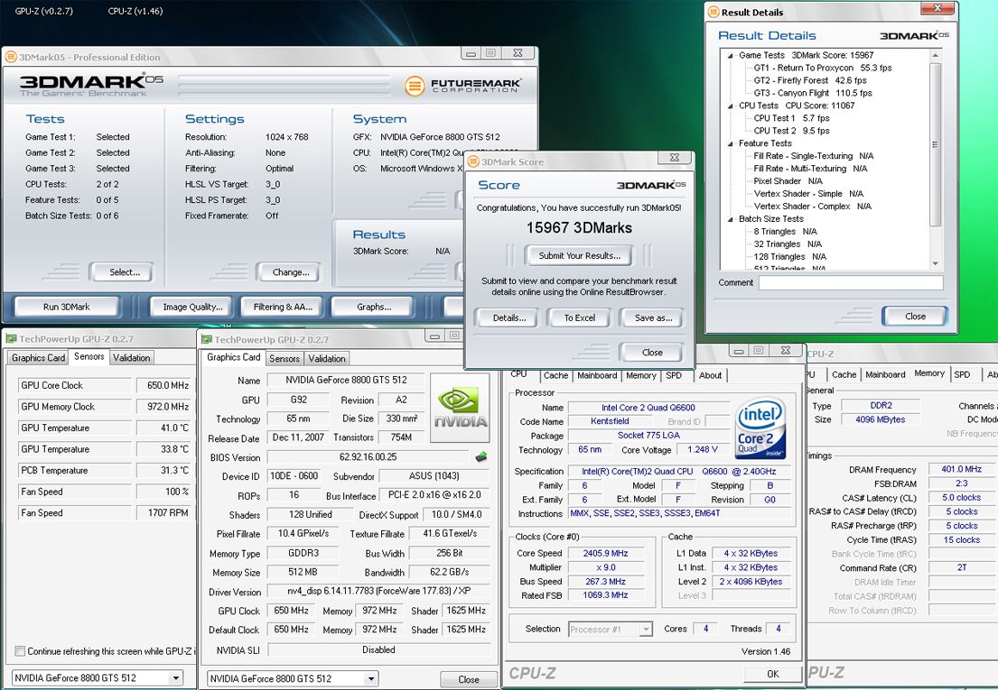Select GT3 - Canyon Flight result row
Viewport: 998px width, 690px height.
(x=813, y=94)
